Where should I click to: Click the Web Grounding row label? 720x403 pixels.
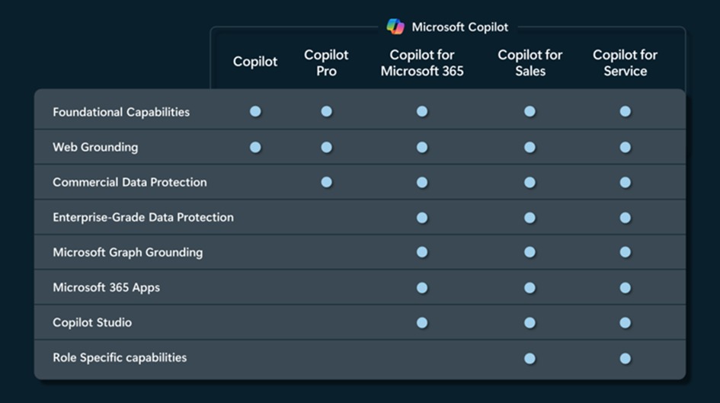click(95, 147)
